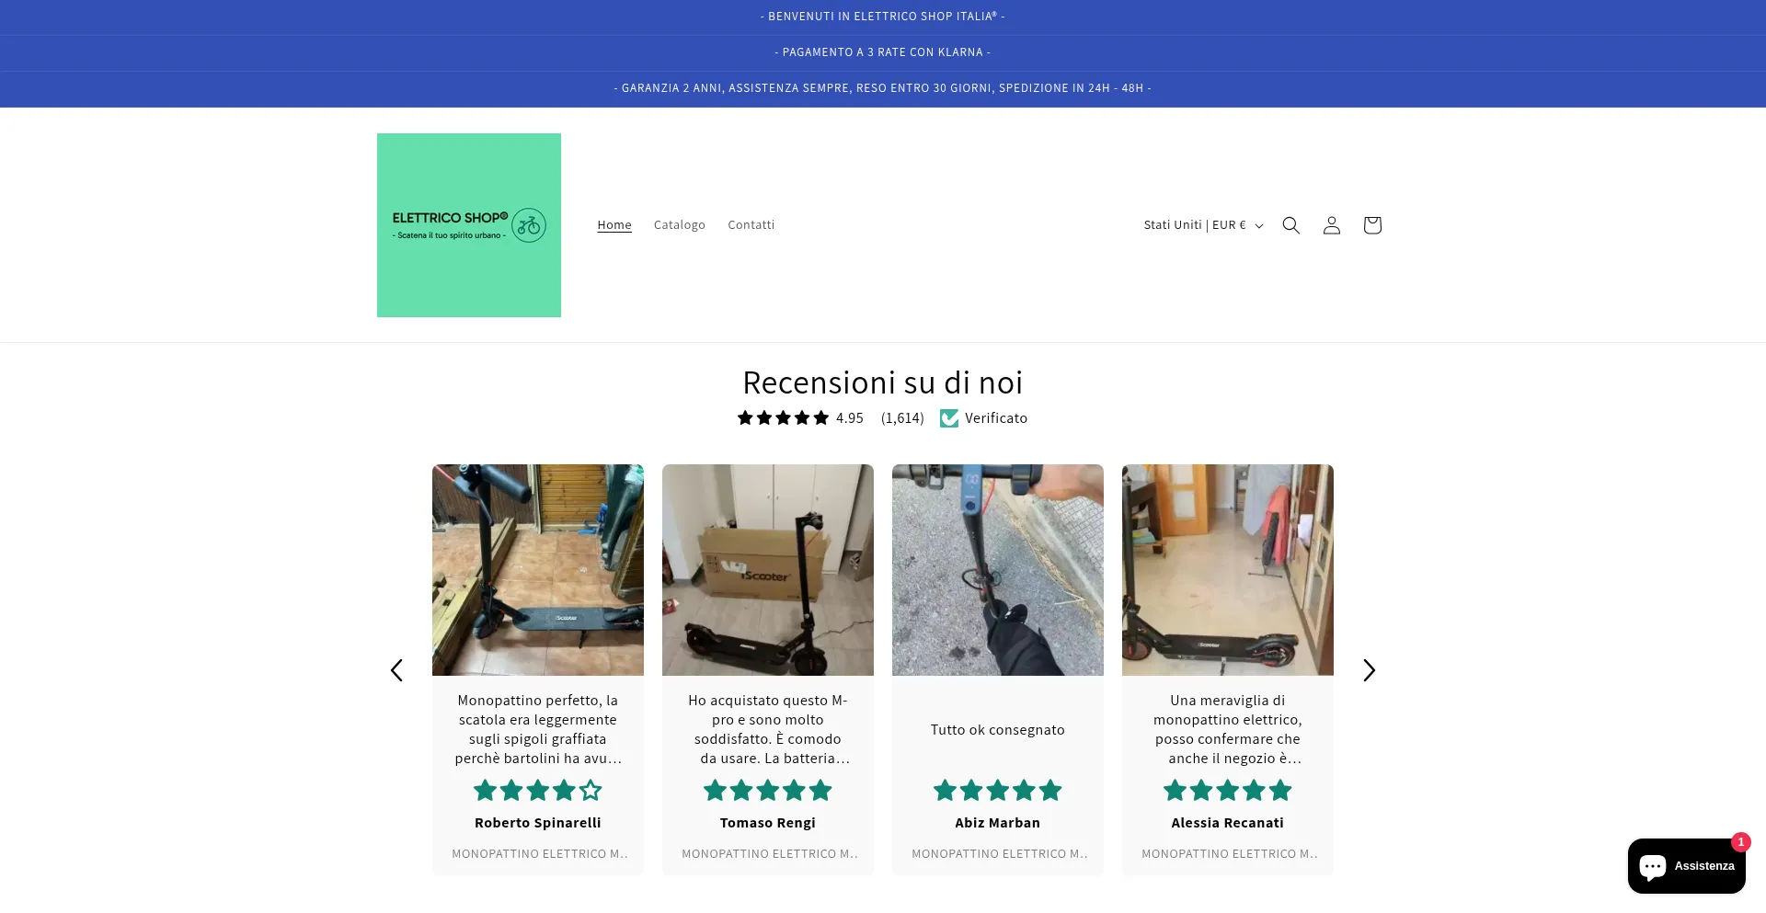The width and height of the screenshot is (1766, 913).
Task: Open Abiz Marban's review photo
Action: pos(997,569)
